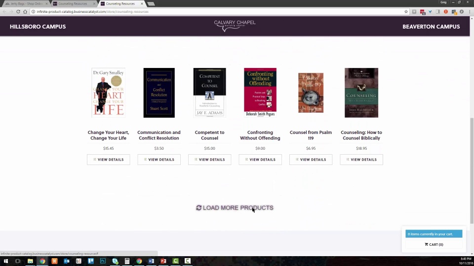Close the active Counseling Resources tab
474x266 pixels.
click(142, 3)
